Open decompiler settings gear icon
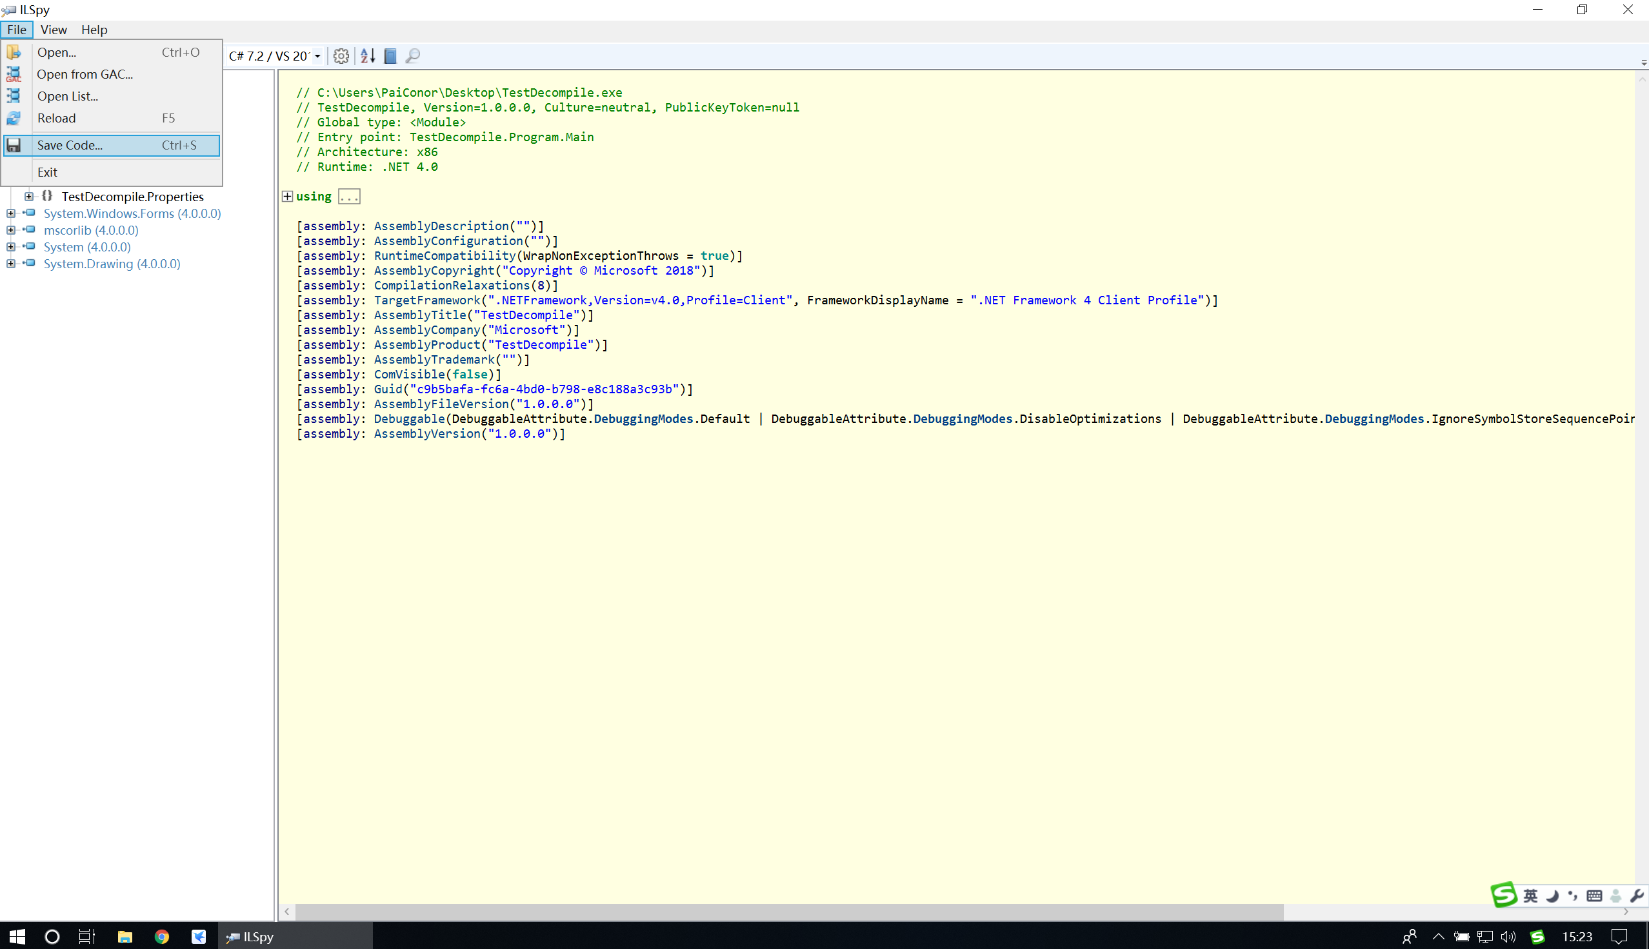The height and width of the screenshot is (949, 1649). coord(341,56)
